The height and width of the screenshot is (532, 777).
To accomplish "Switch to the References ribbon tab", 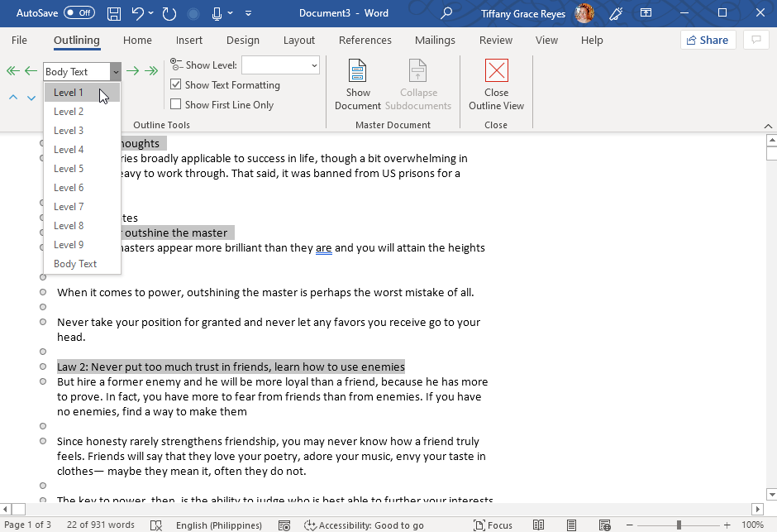I will [365, 40].
